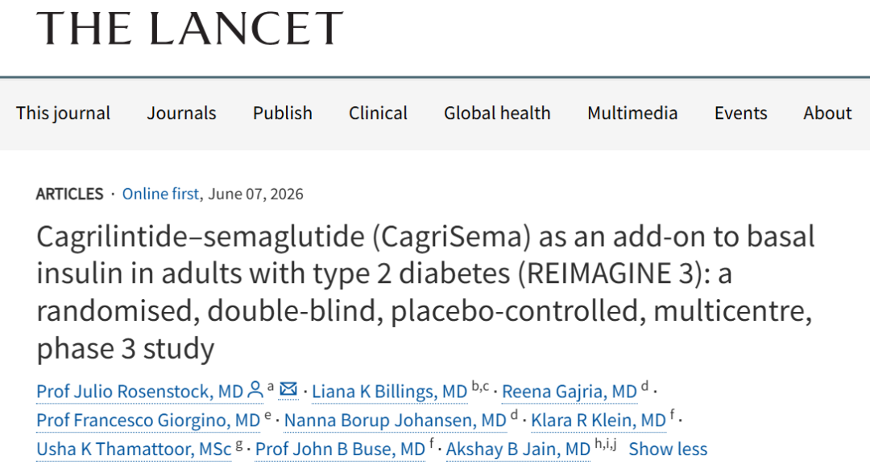This screenshot has width=870, height=472.
Task: Open the About menu item
Action: click(x=827, y=113)
